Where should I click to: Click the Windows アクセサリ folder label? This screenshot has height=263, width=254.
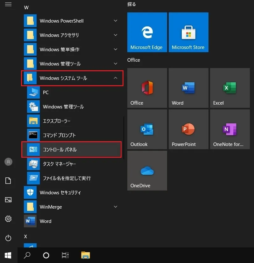click(59, 35)
